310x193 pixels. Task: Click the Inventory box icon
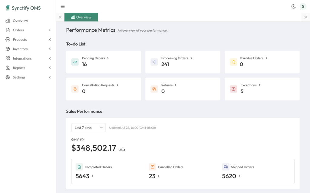click(8, 49)
